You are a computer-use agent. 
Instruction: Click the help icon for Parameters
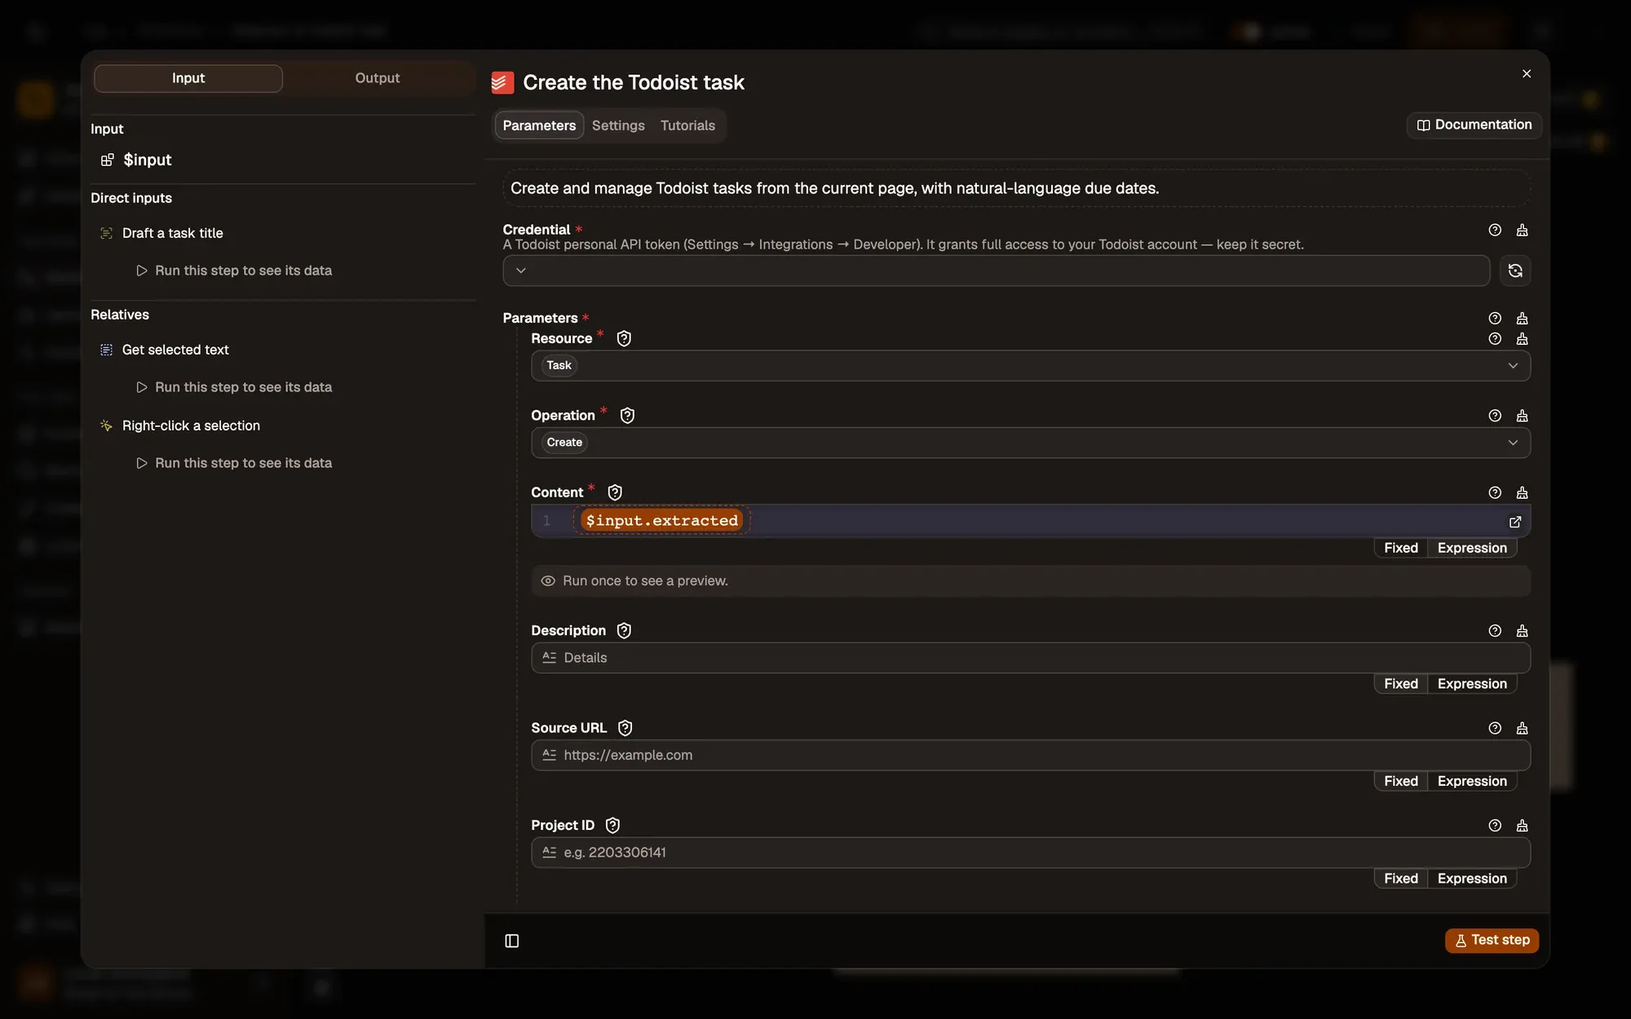1495,318
